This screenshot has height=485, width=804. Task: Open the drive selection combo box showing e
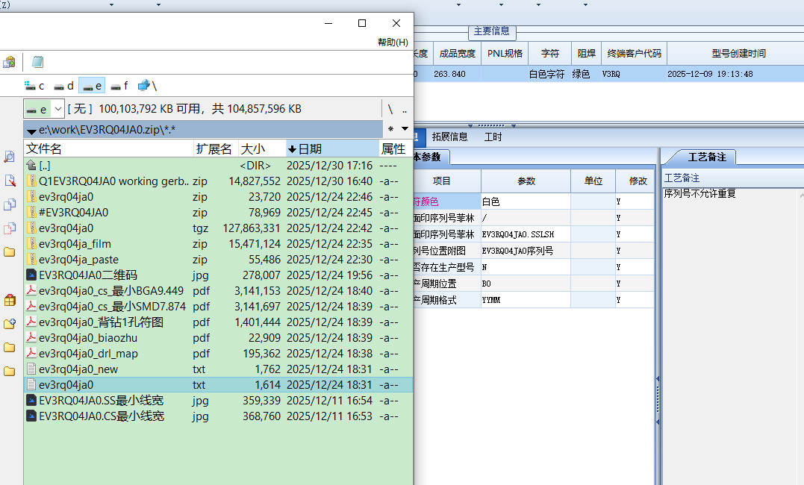(x=44, y=109)
